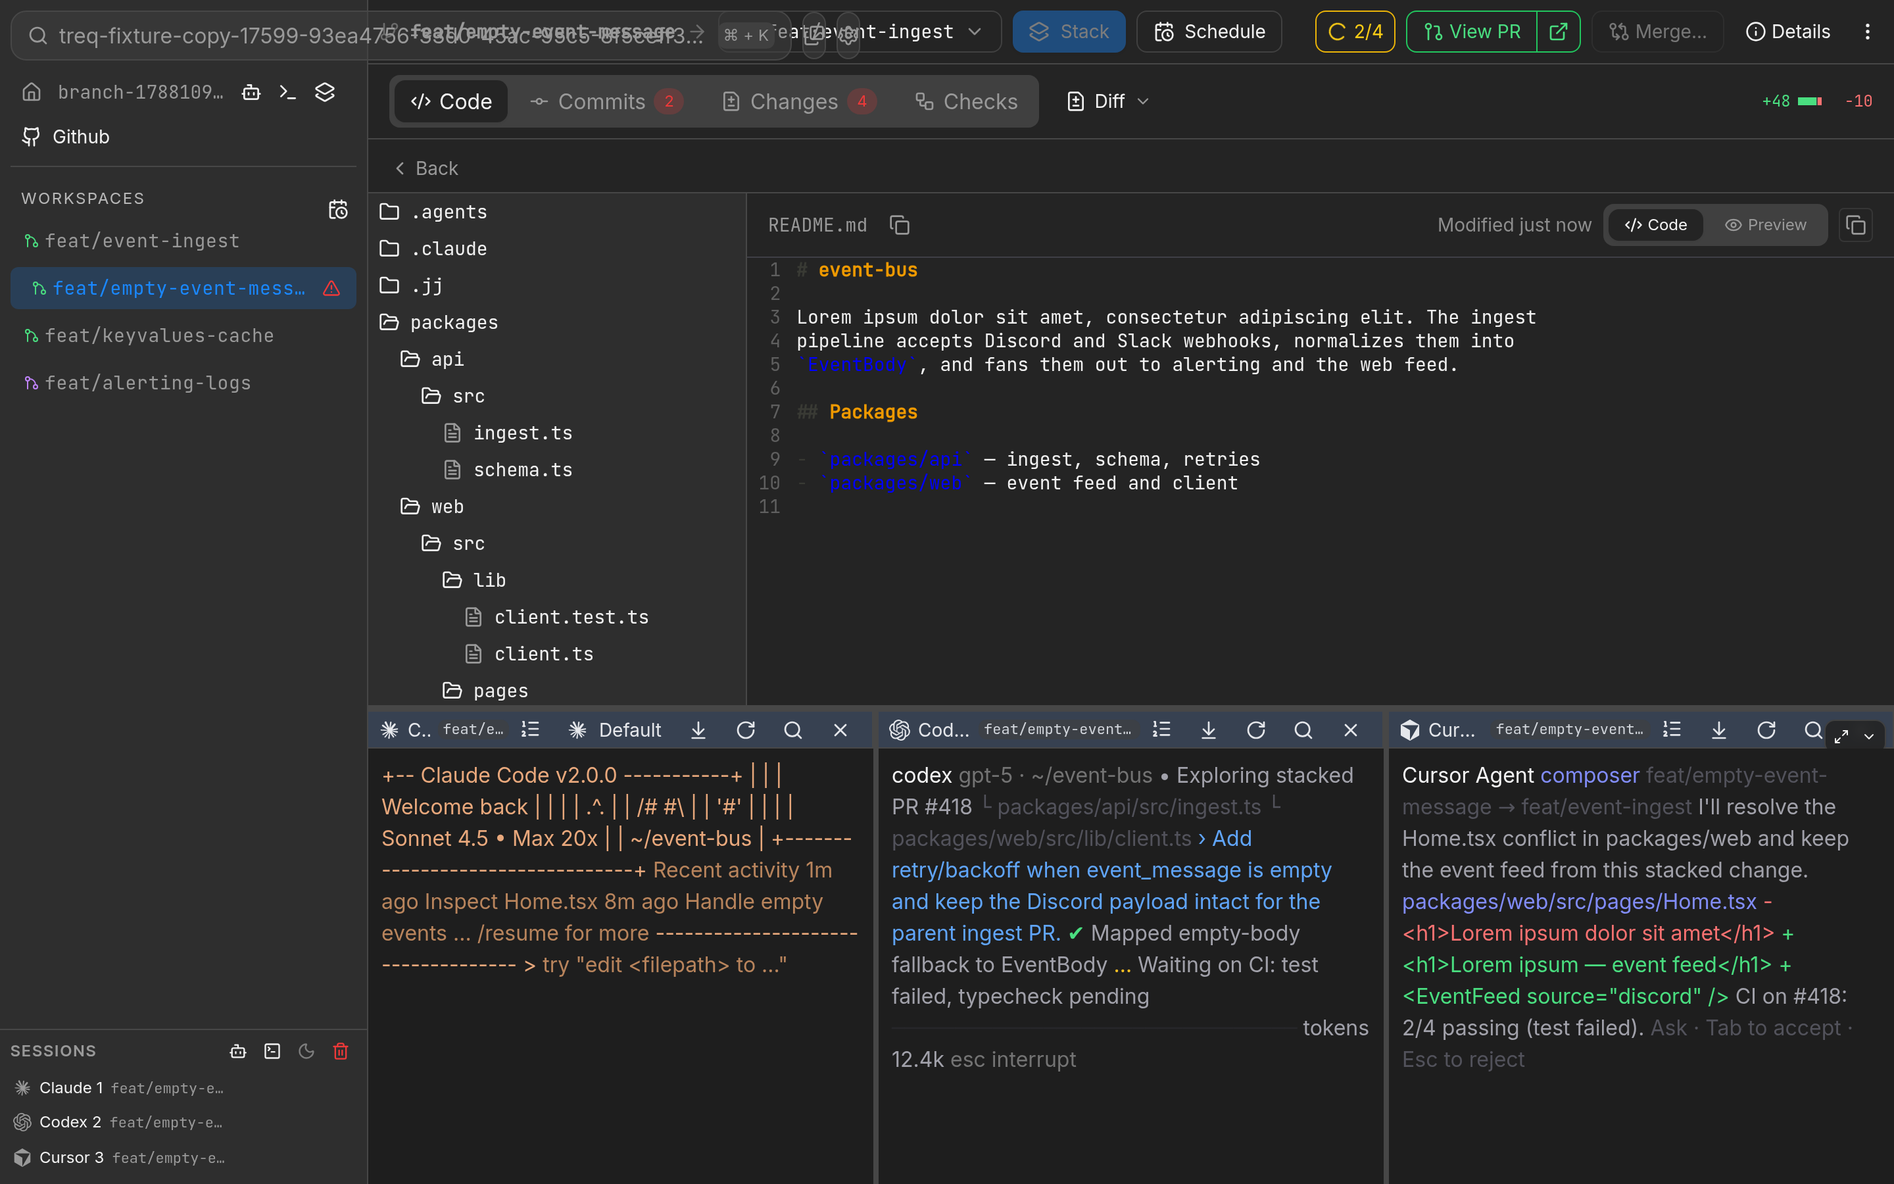Expand the .jj folder

556,285
